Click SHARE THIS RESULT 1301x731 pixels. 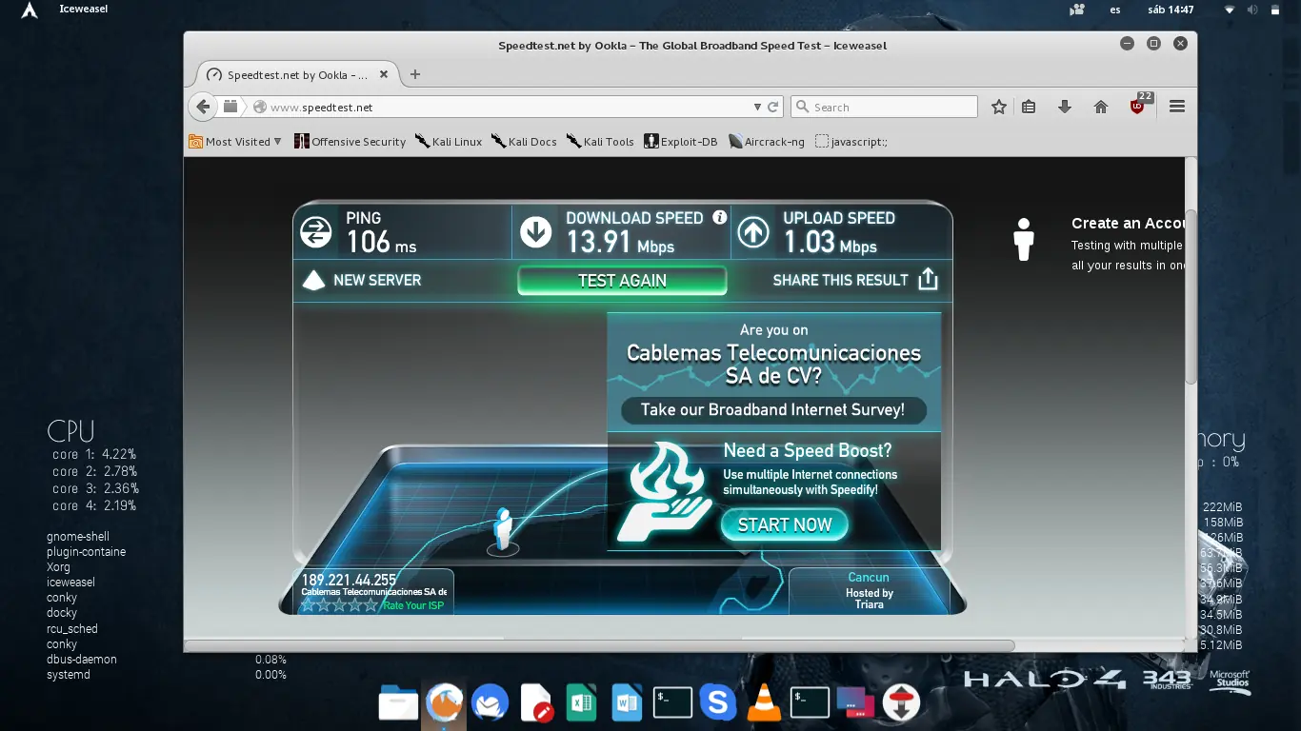[840, 280]
